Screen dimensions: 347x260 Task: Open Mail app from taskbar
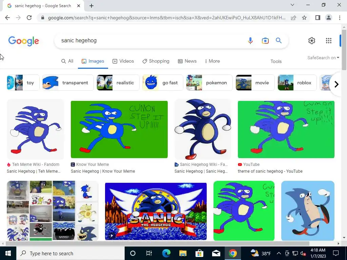pyautogui.click(x=216, y=253)
